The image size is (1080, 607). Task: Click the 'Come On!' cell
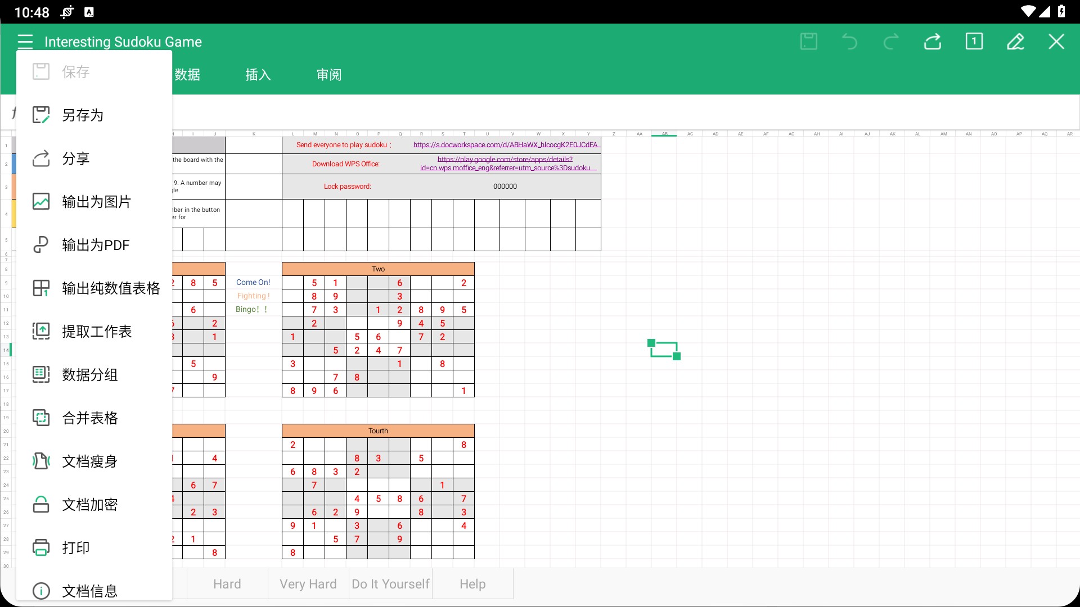pyautogui.click(x=253, y=283)
